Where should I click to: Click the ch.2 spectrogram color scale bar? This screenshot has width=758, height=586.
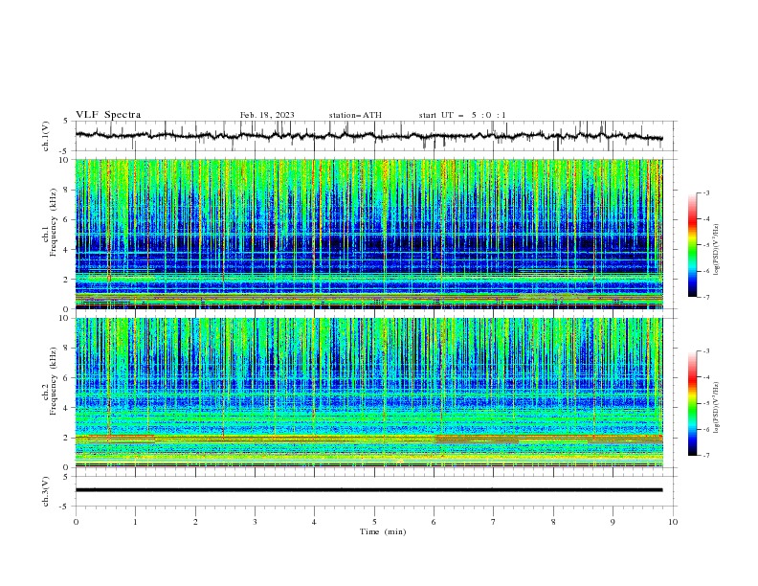click(692, 403)
